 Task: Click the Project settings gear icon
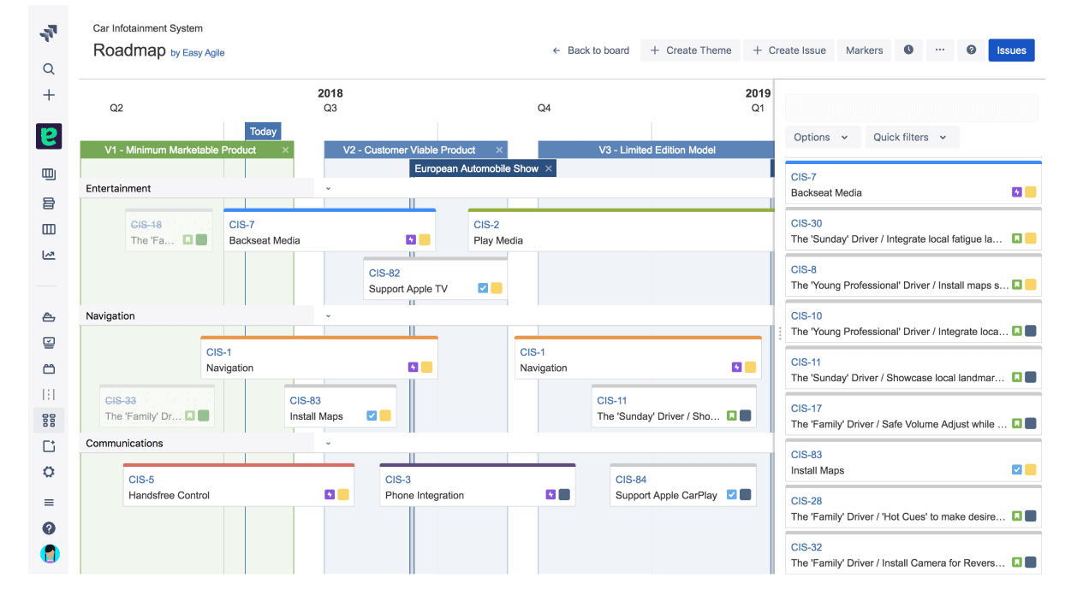coord(49,471)
